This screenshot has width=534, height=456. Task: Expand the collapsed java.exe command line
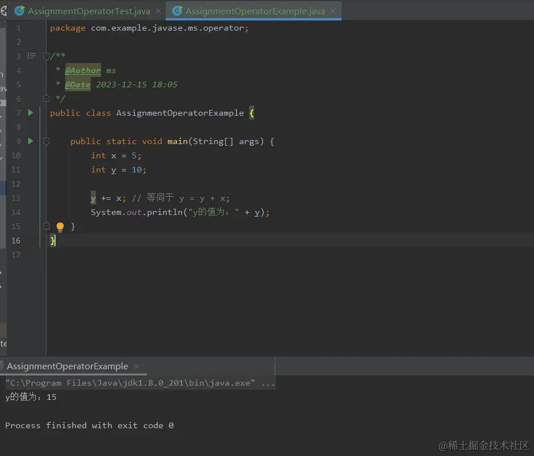268,383
